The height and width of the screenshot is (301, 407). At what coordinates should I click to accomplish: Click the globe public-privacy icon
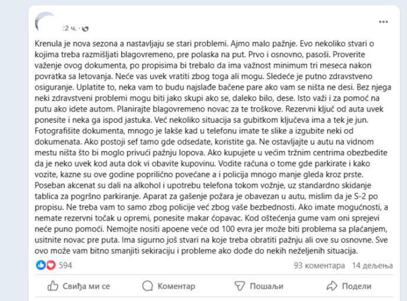[86, 29]
